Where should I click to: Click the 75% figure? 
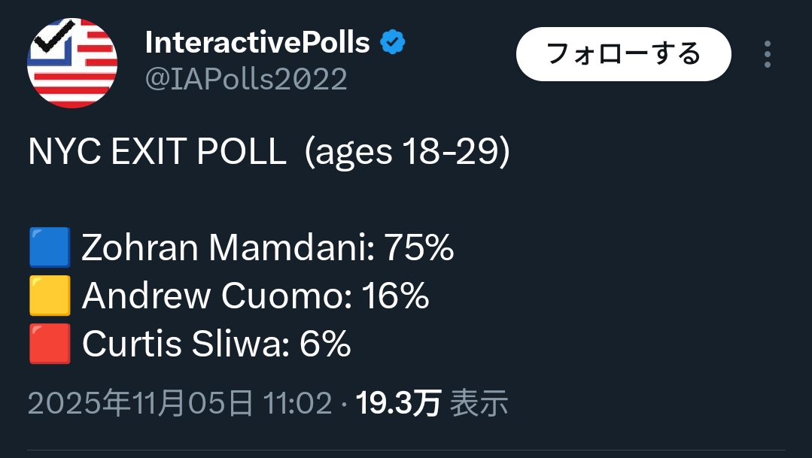(419, 247)
